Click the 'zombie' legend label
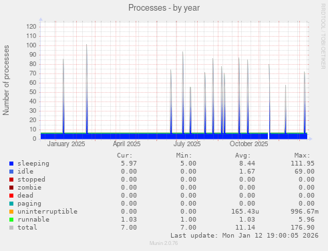The image size is (328, 251). [29, 188]
